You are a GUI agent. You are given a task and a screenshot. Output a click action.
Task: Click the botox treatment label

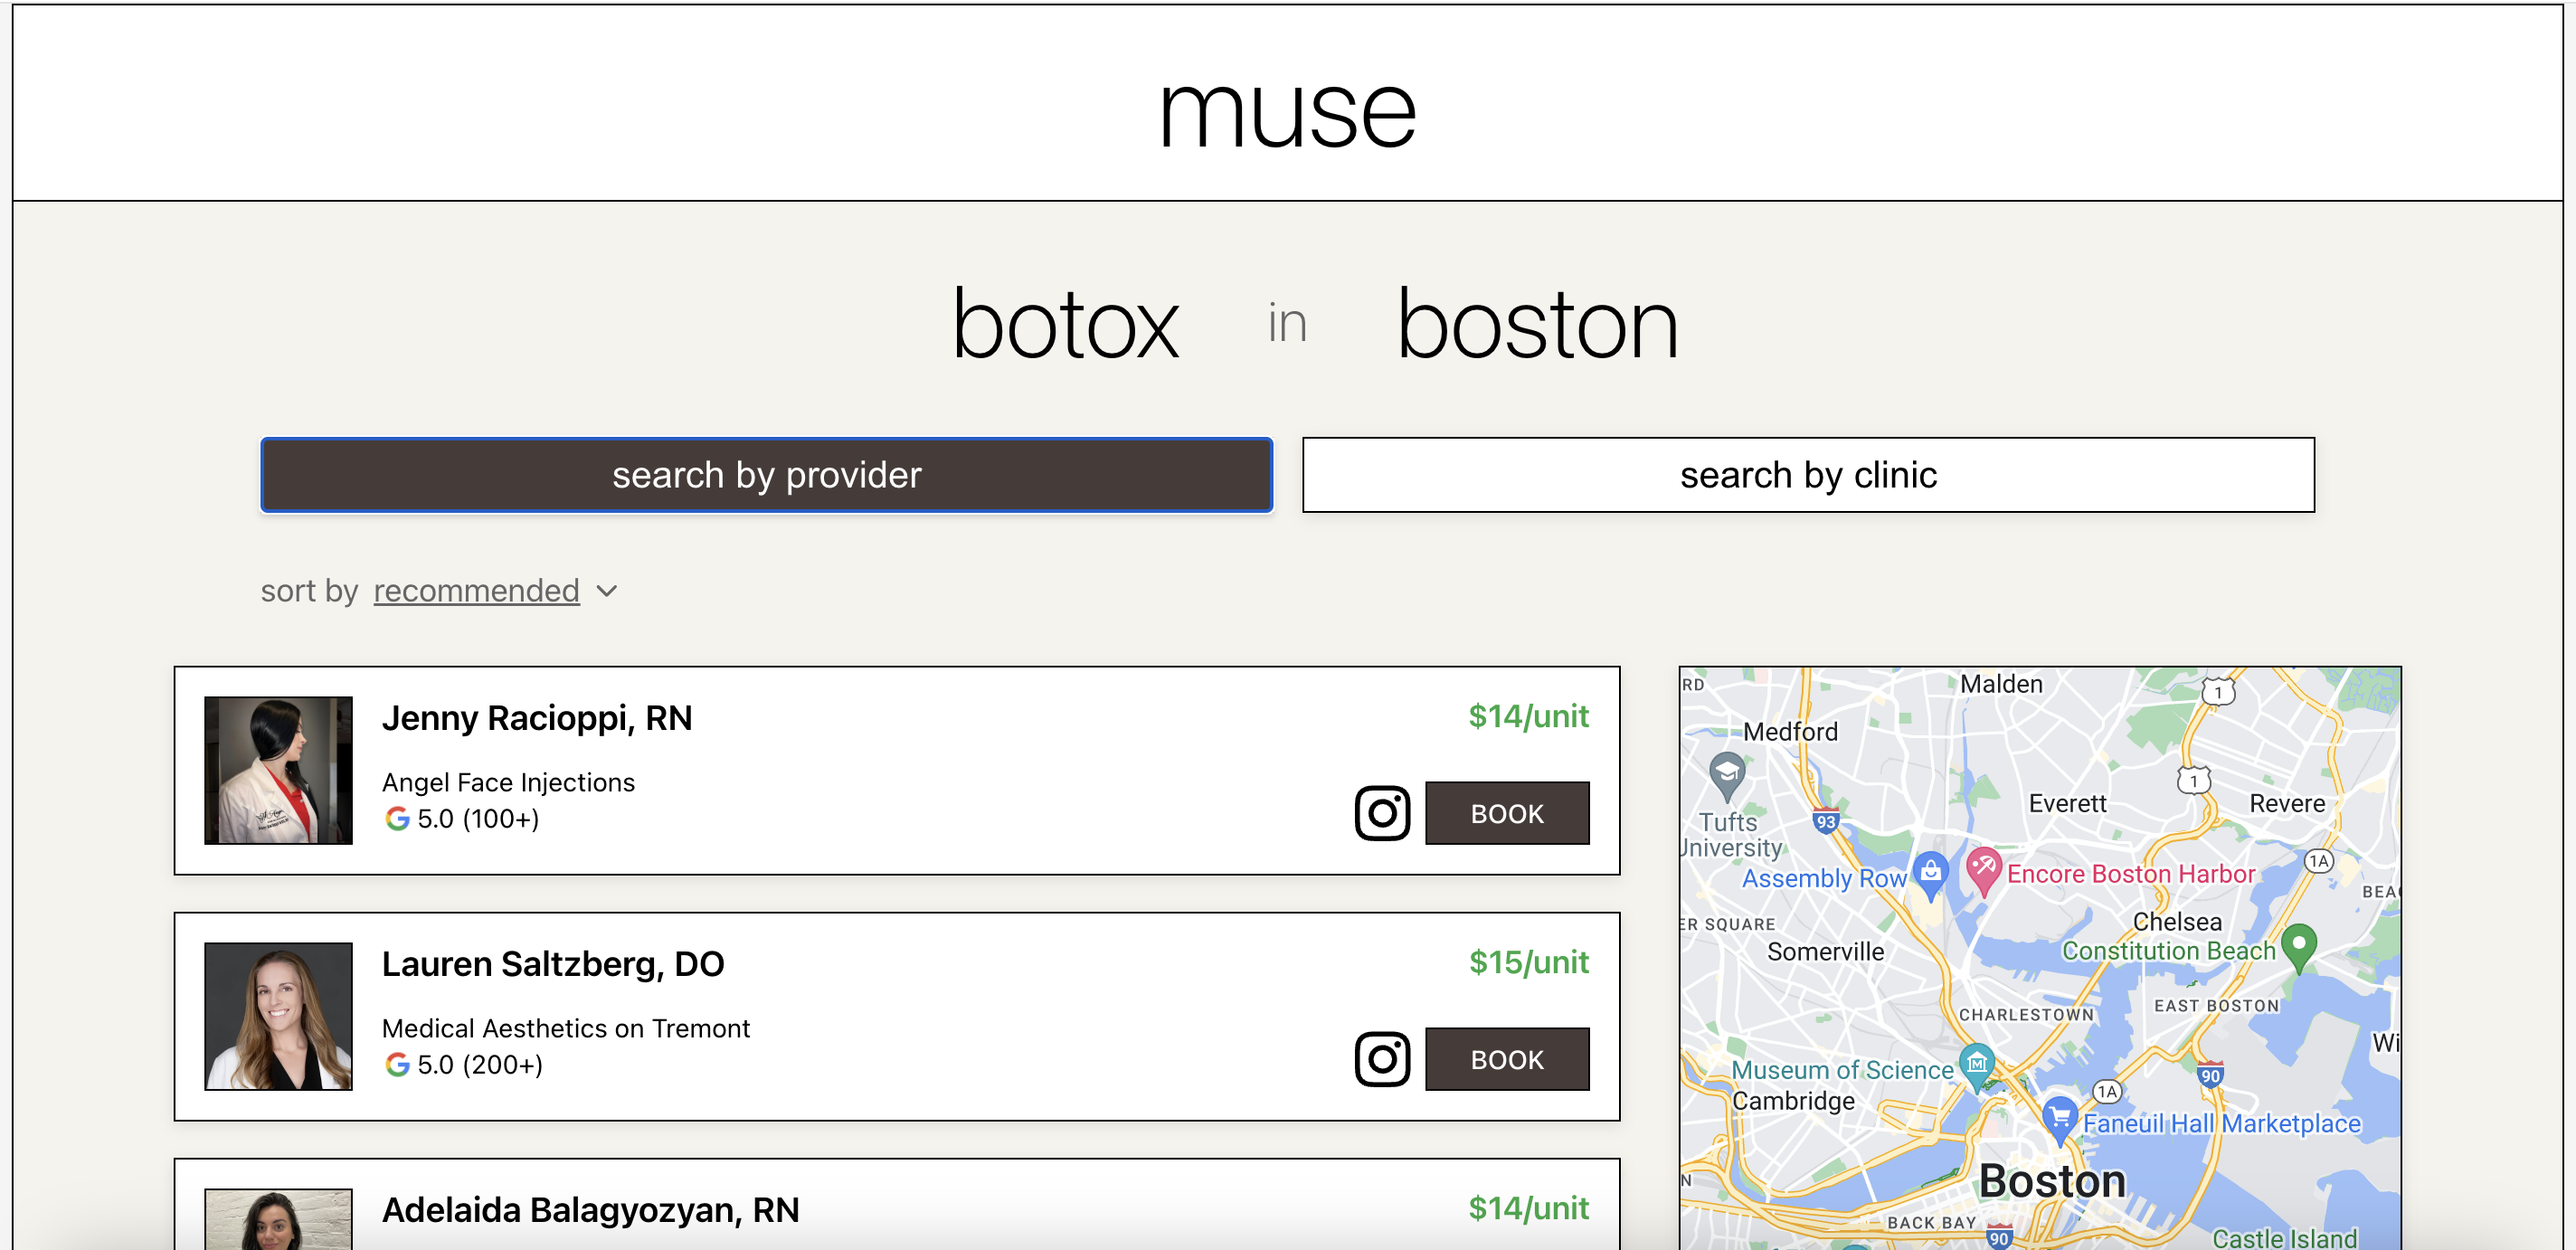pyautogui.click(x=1065, y=324)
